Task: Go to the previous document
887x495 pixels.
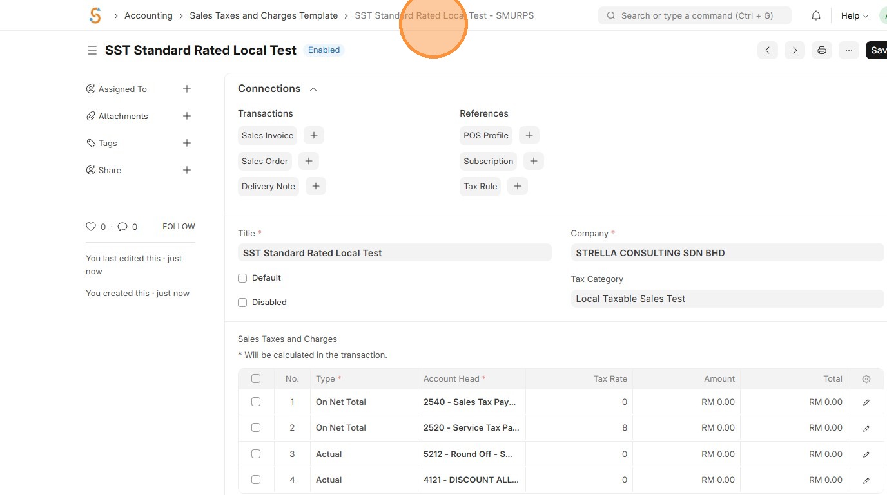Action: (x=767, y=50)
